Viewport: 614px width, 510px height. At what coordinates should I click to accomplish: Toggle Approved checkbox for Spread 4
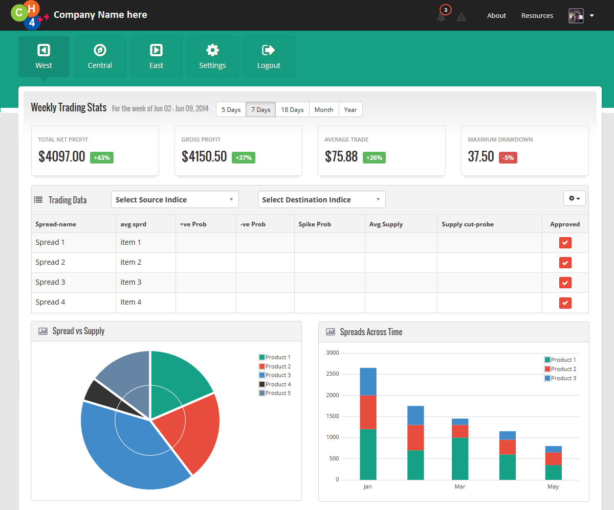click(565, 303)
